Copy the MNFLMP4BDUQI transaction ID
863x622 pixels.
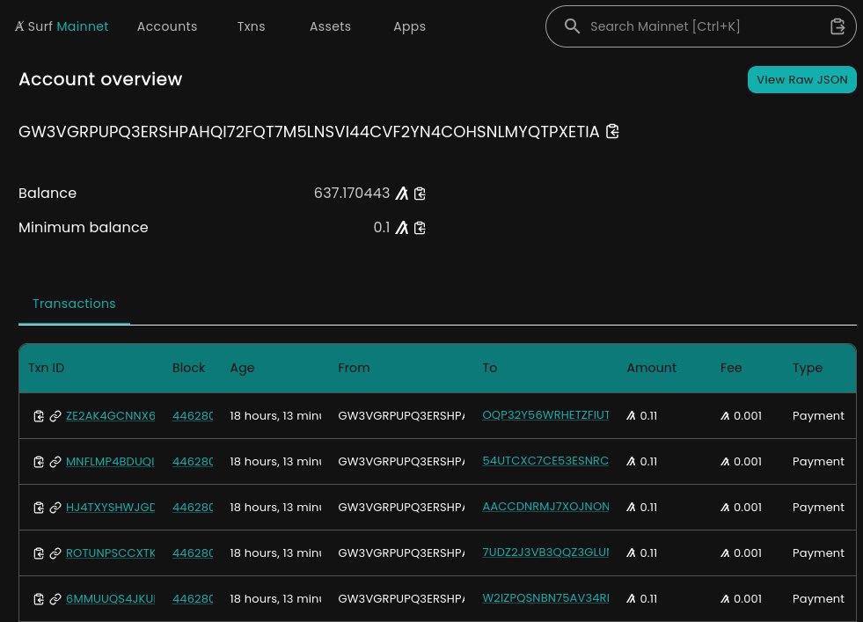tap(39, 462)
